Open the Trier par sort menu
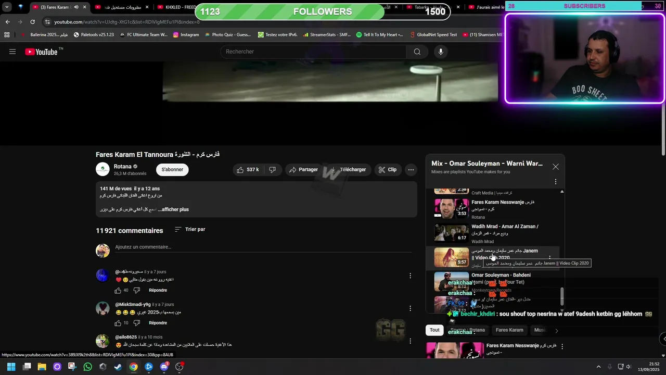Screen dimensions: 666x375 pos(190,229)
